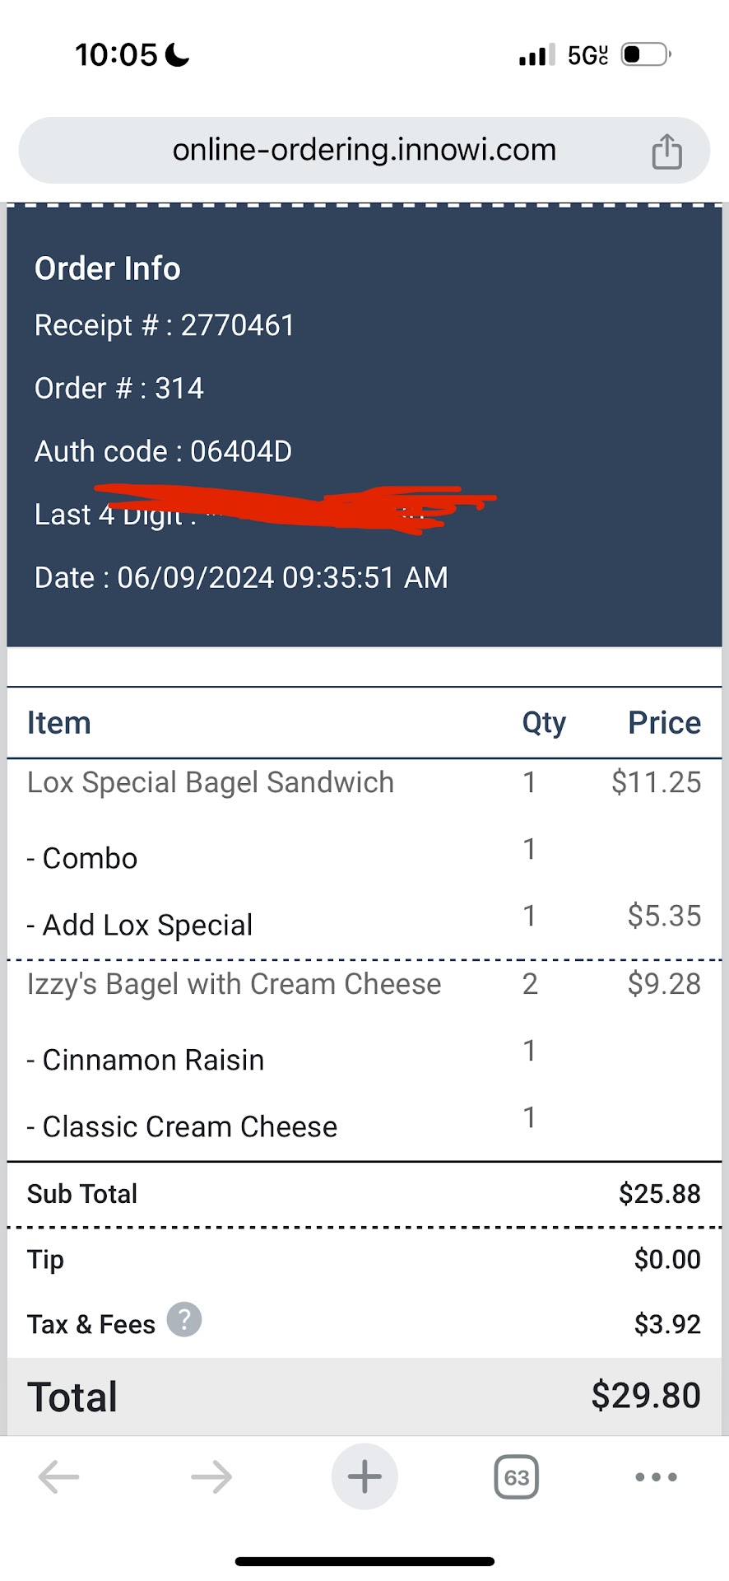Open the three-dot browser menu

[656, 1477]
